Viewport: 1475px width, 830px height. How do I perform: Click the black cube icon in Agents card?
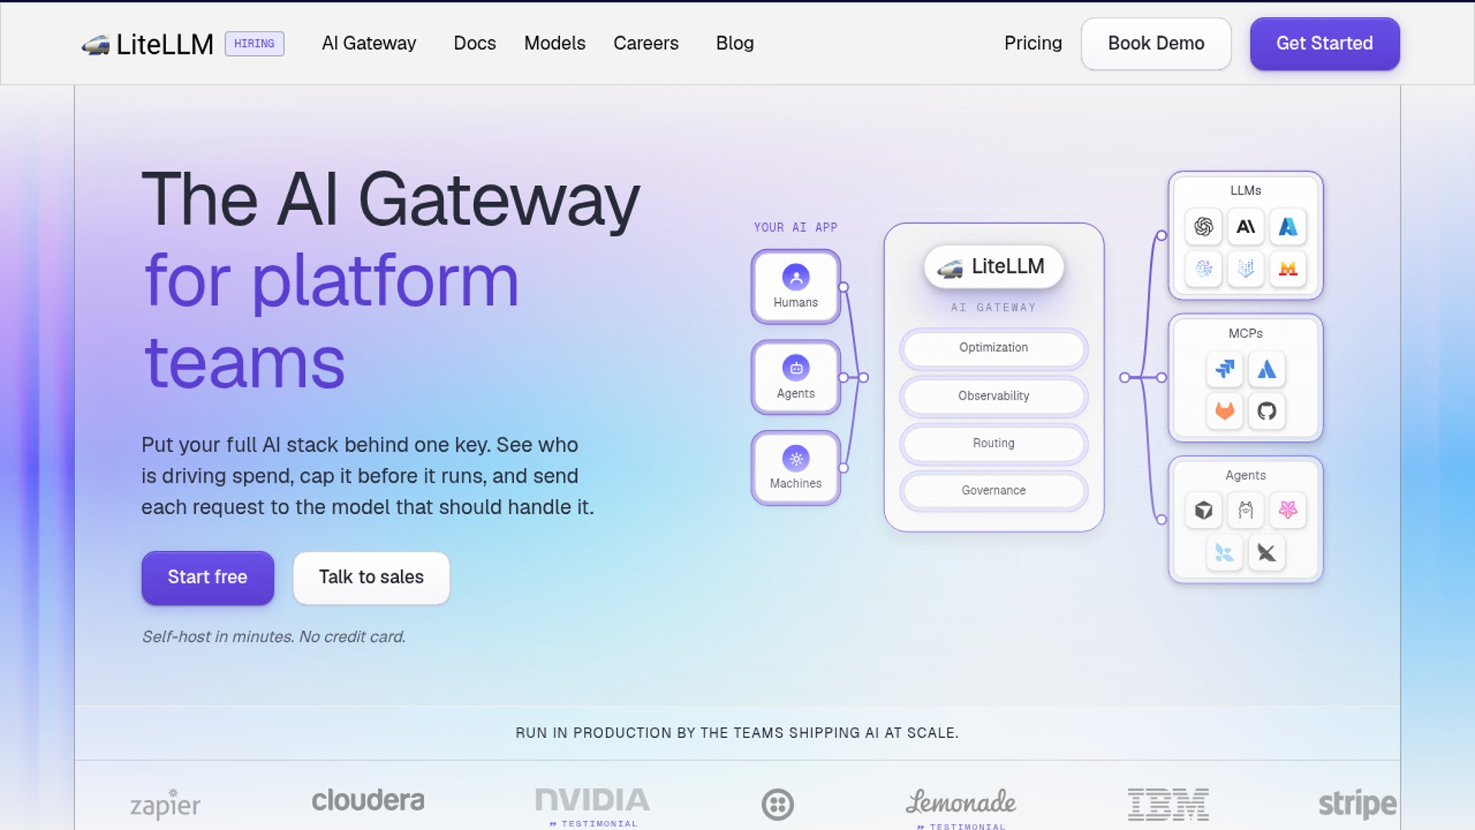(x=1203, y=510)
